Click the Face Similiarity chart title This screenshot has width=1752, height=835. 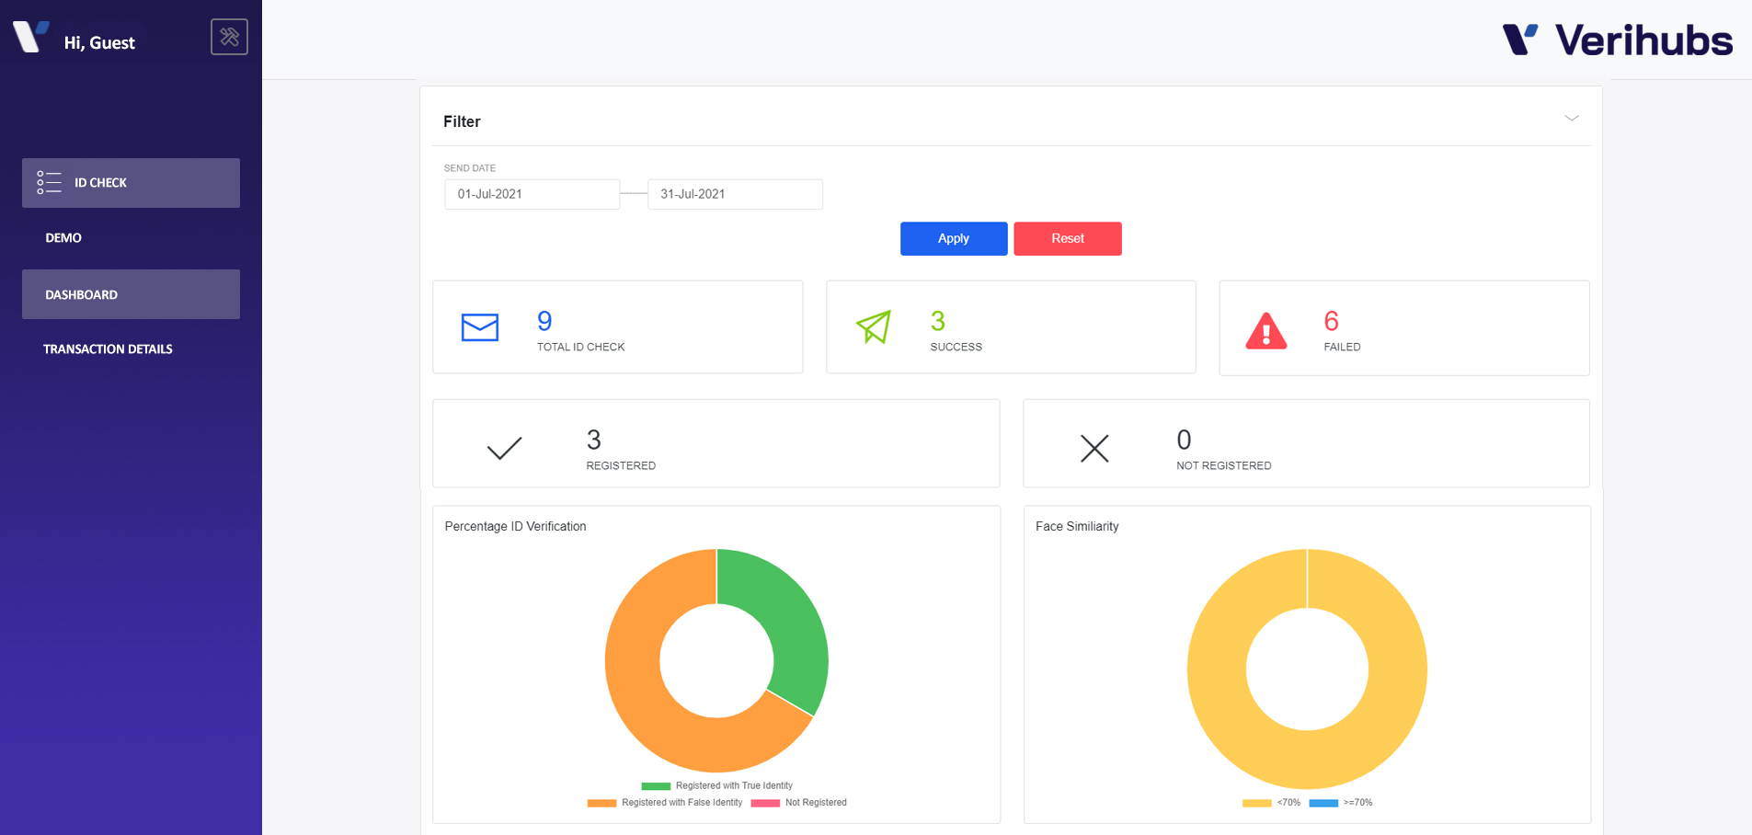[1077, 526]
